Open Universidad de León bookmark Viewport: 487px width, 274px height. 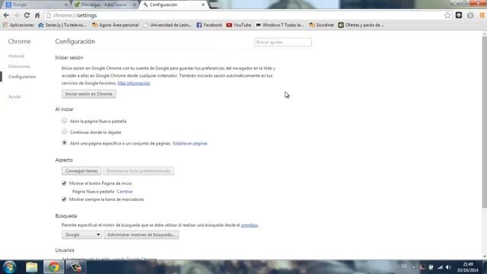(167, 25)
